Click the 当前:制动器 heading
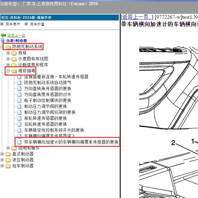The width and height of the screenshot is (198, 198). 16,41
